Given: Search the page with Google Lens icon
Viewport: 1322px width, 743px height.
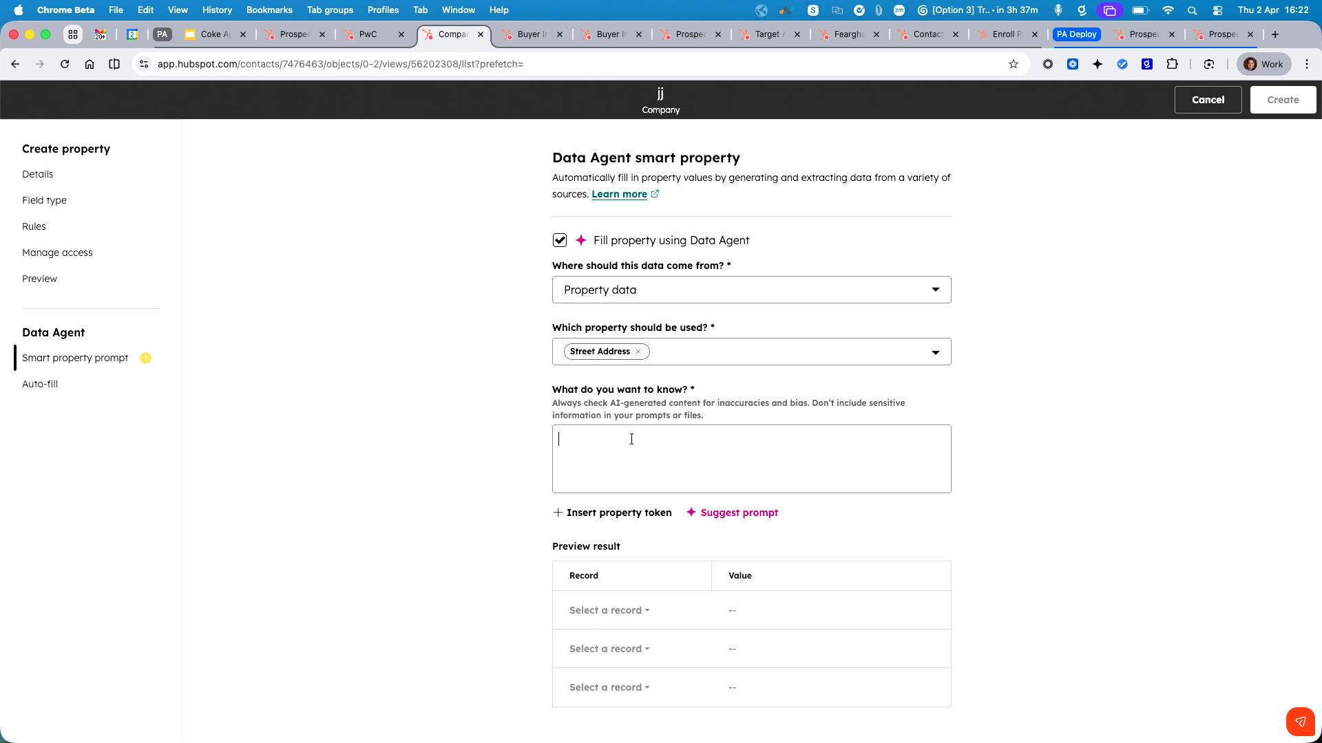Looking at the screenshot, I should (x=1210, y=64).
